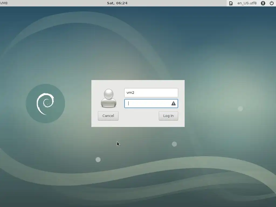
Task: Click the Cancel button
Action: (108, 116)
